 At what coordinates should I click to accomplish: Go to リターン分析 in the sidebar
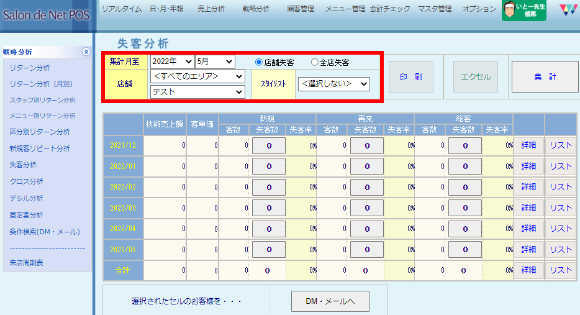(x=30, y=68)
